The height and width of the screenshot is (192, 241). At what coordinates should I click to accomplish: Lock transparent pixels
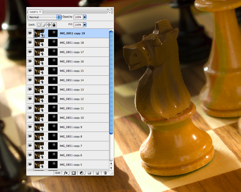coord(39,25)
